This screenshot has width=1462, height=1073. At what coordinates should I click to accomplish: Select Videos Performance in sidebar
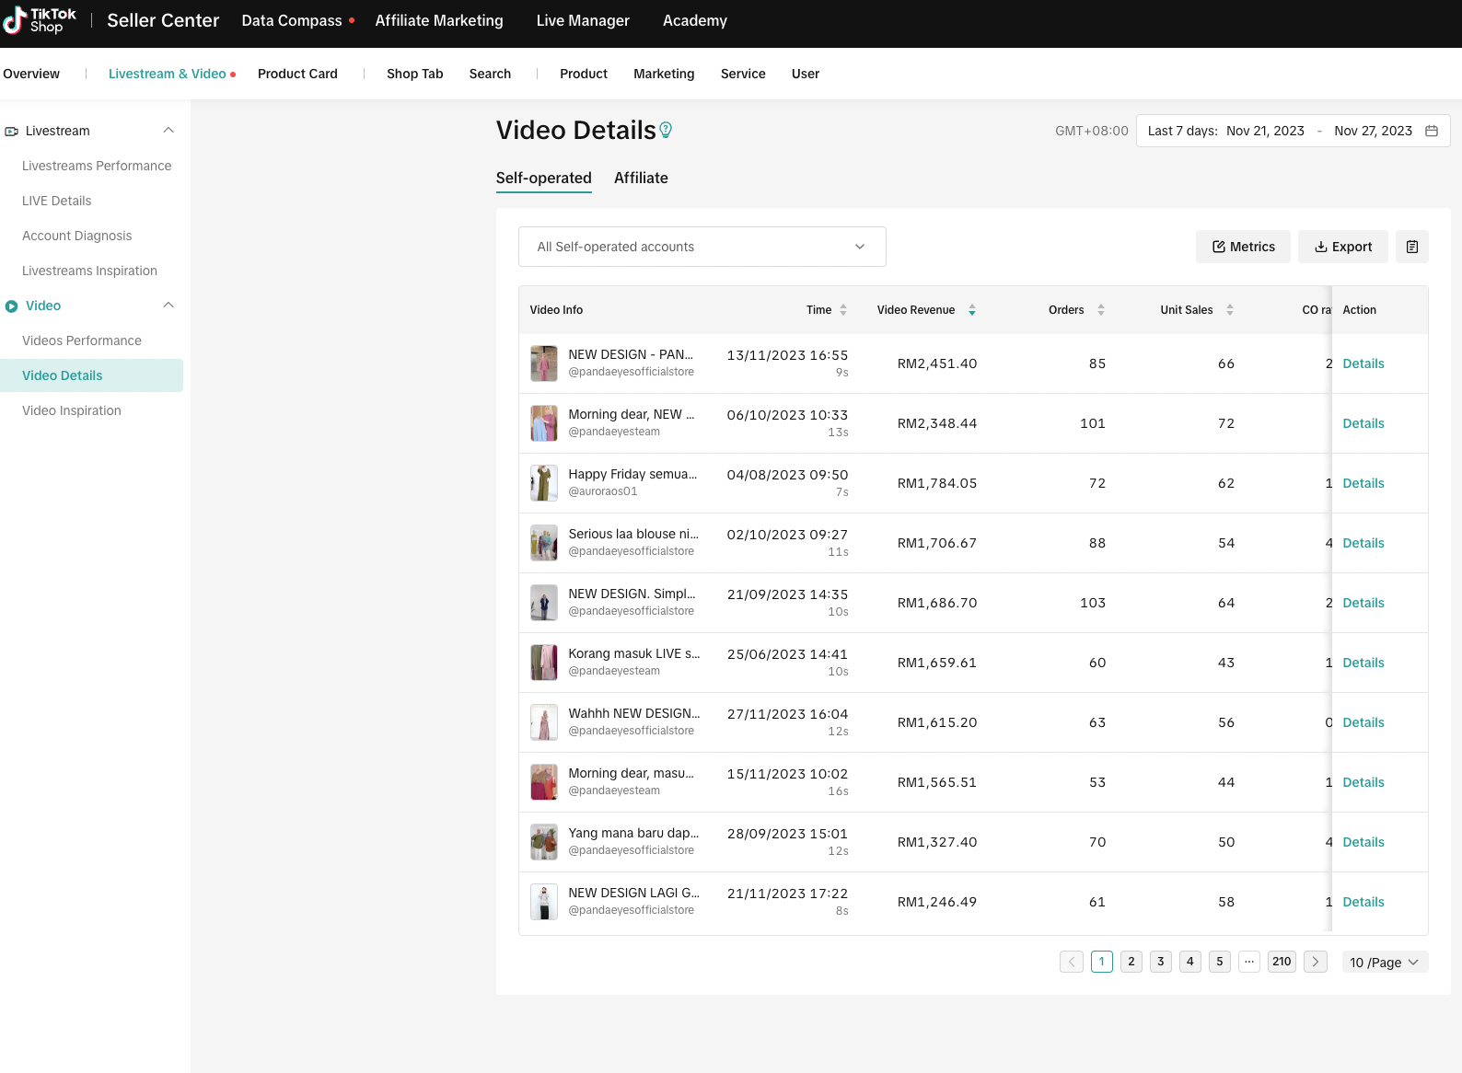point(82,340)
